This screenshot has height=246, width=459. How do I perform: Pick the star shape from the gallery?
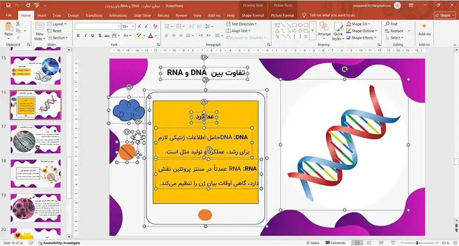pyautogui.click(x=306, y=36)
